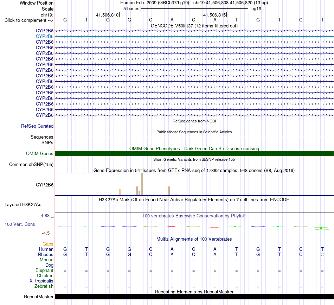Select the Zebrafish alignment row label
This screenshot has width=334, height=305.
pos(44,286)
